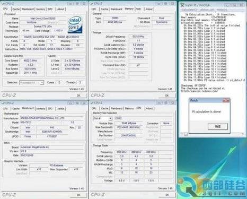
Task: Click the Core Voltage value 1.400 V
Action: click(58, 31)
